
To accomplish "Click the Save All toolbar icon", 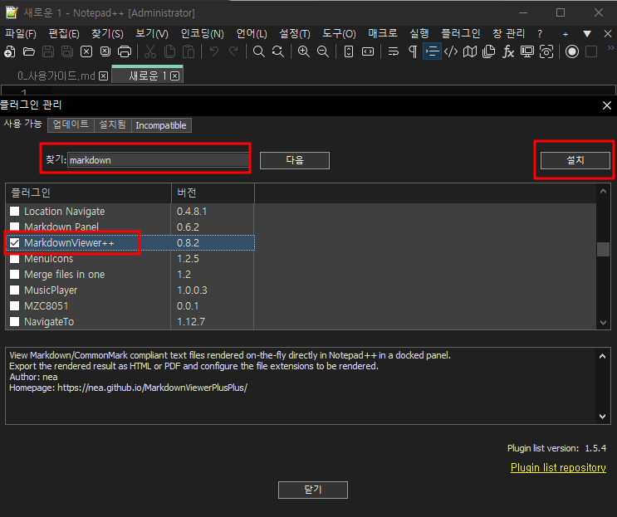I will click(x=67, y=51).
